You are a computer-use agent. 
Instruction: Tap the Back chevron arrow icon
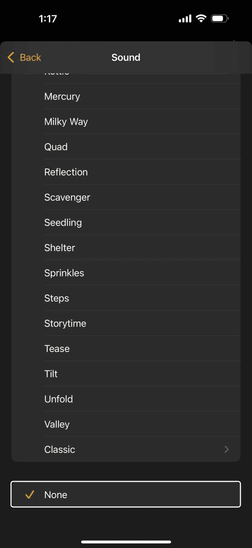pyautogui.click(x=11, y=57)
